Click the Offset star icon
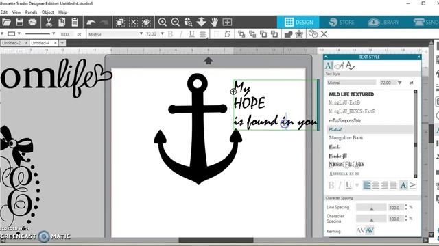The width and height of the screenshot is (439, 246). [299, 34]
